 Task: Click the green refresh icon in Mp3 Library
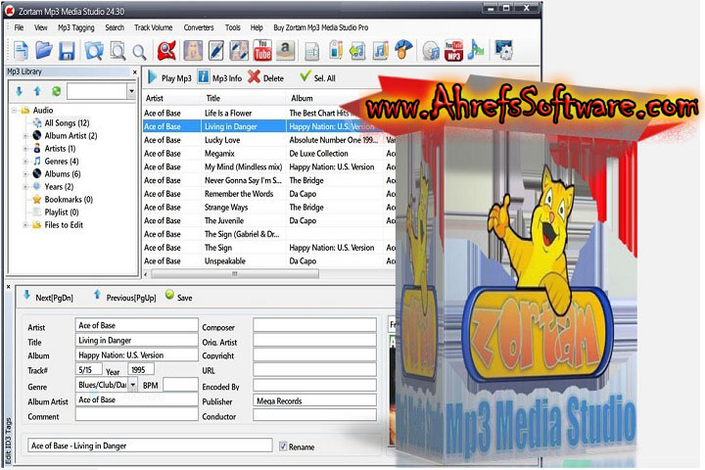coord(56,91)
